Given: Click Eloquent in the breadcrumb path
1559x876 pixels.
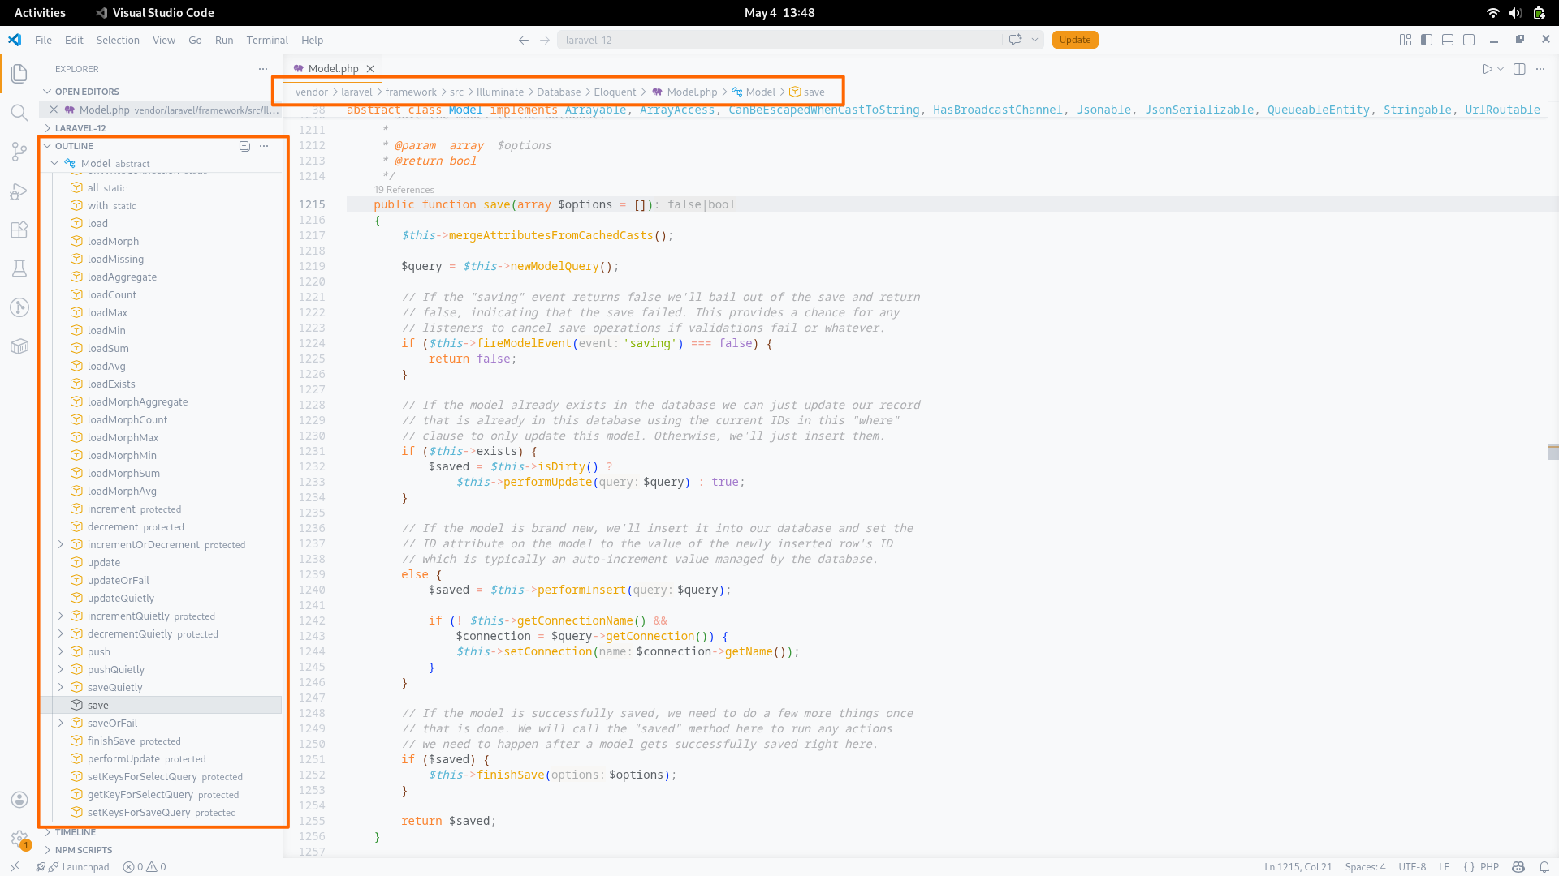Looking at the screenshot, I should click(615, 92).
